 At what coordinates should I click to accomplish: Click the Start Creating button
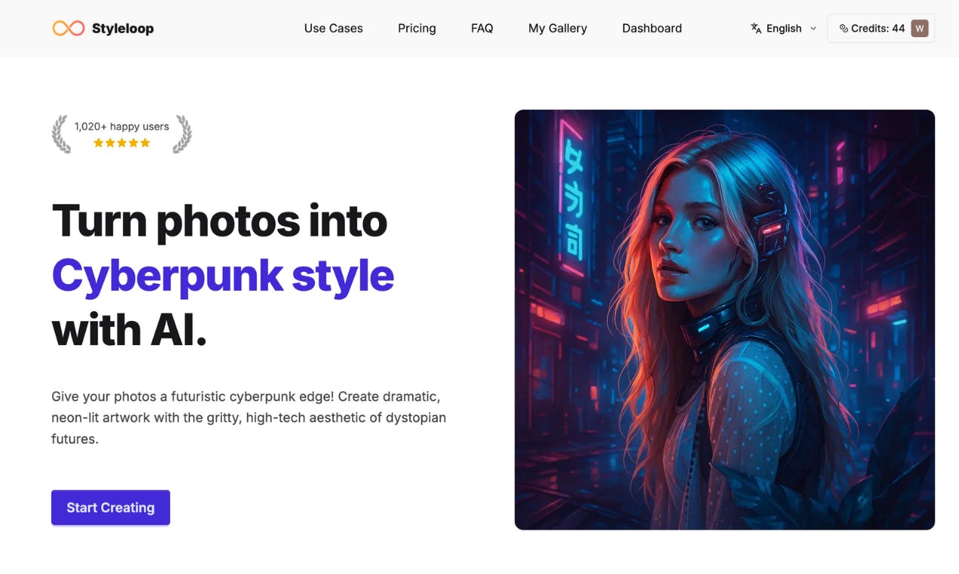click(x=110, y=508)
